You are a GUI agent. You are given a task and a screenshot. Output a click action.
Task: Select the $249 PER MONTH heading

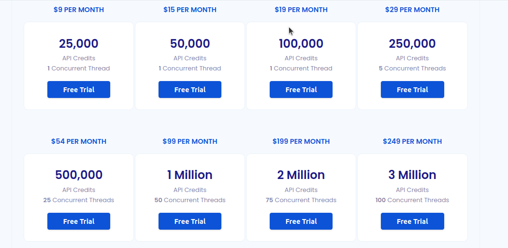412,141
